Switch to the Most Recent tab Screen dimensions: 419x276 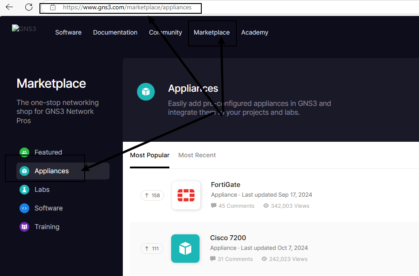[x=197, y=155]
